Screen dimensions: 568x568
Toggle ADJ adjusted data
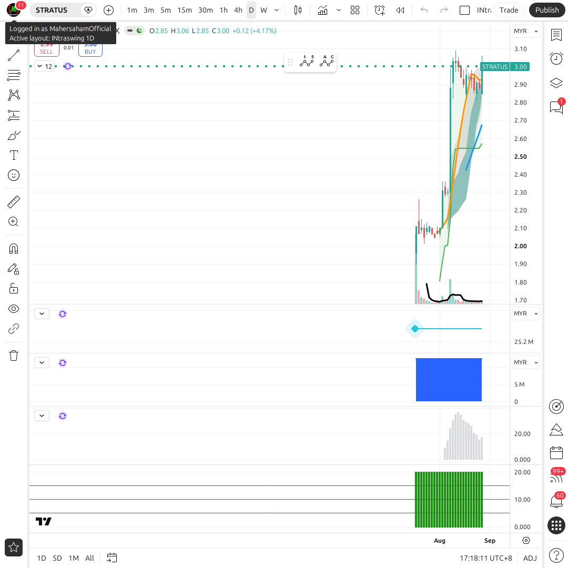[530, 558]
